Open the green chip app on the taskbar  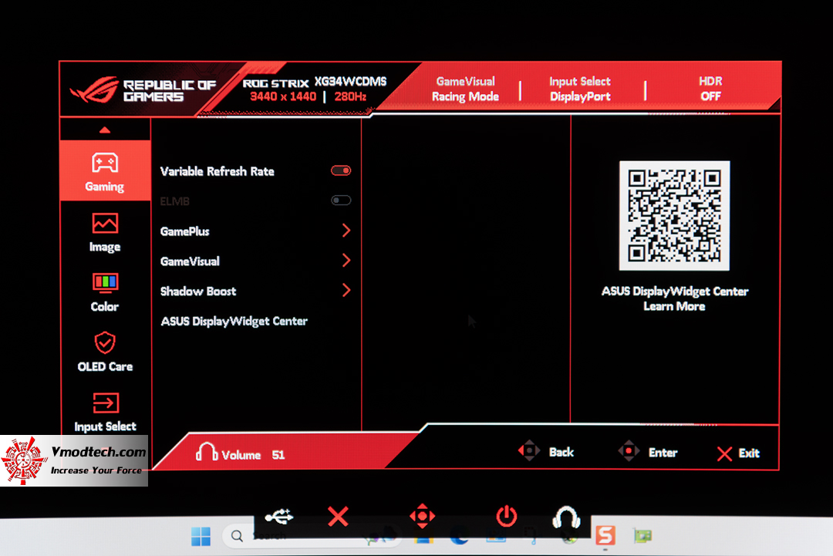pos(642,536)
